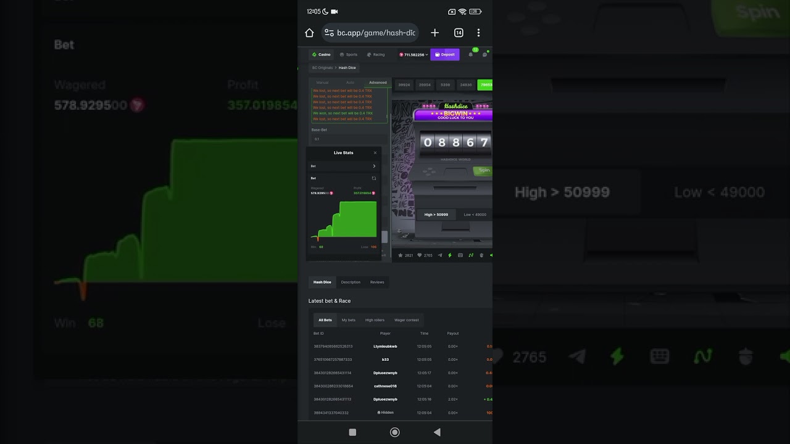Click the address bar URL bc.app/game/hash-dic
The width and height of the screenshot is (790, 444).
click(376, 33)
